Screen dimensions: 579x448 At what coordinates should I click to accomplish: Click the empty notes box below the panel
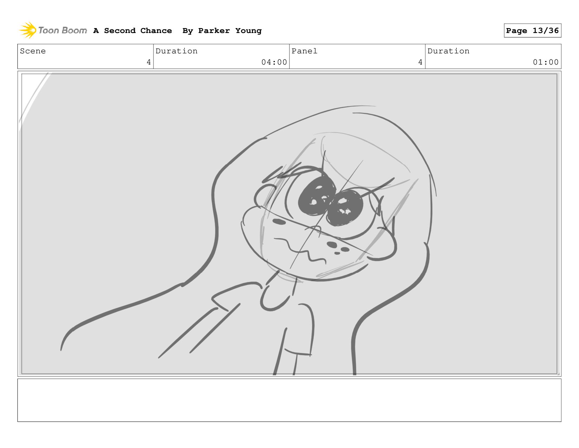click(289, 400)
